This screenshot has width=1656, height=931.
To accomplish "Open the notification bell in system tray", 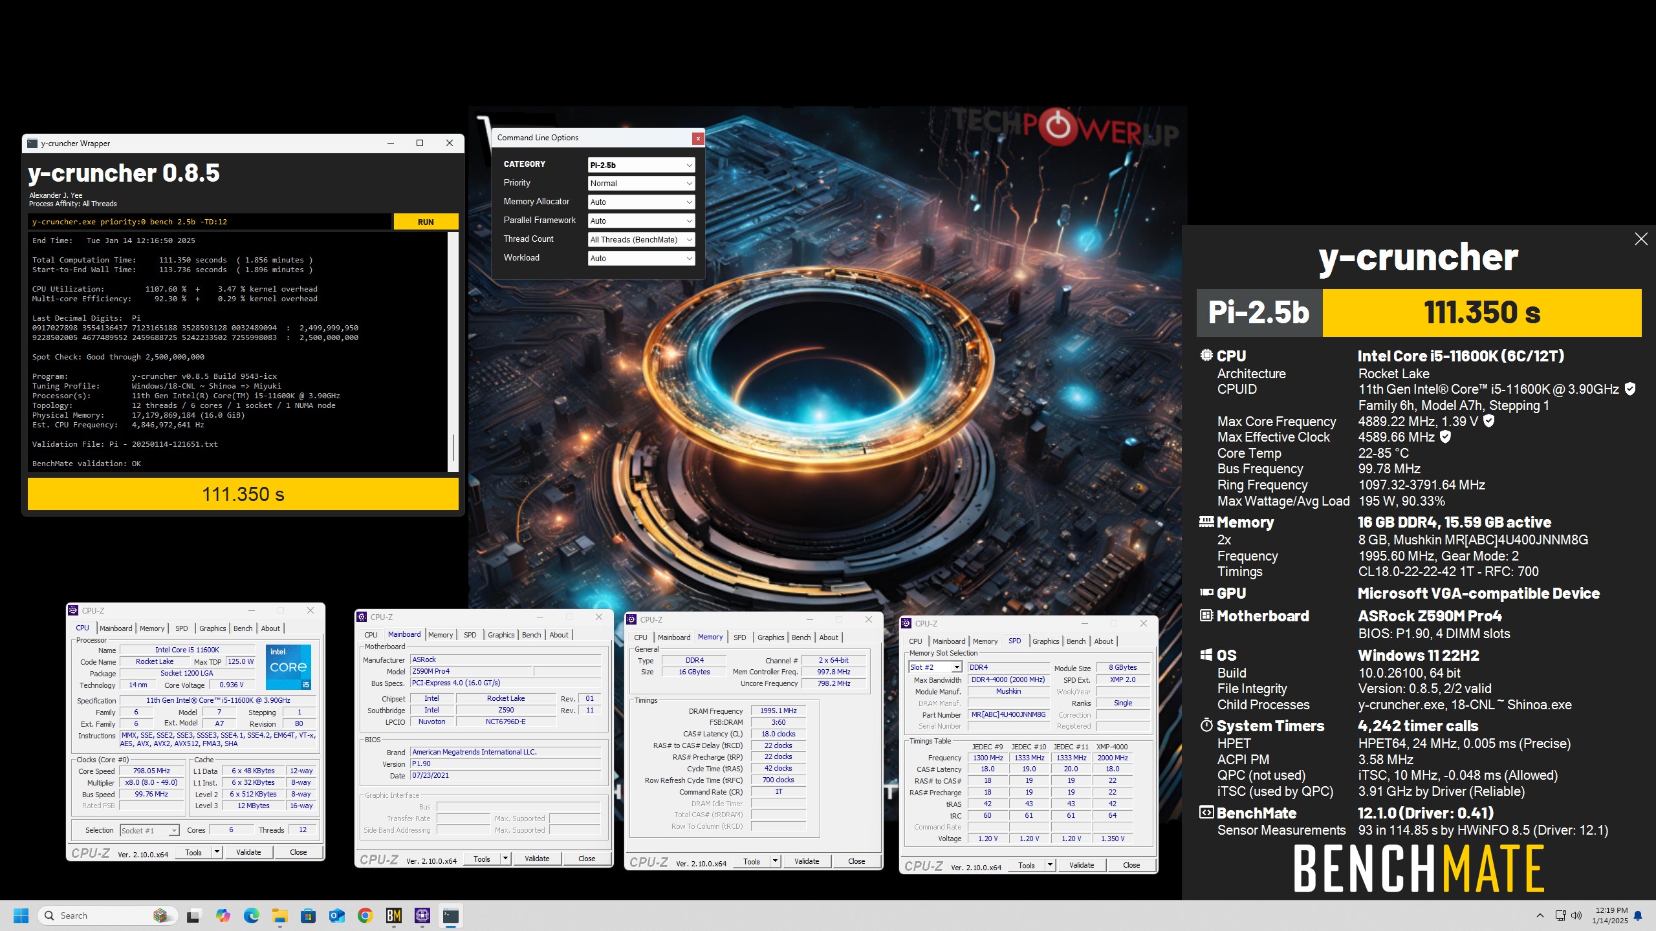I will (1638, 915).
